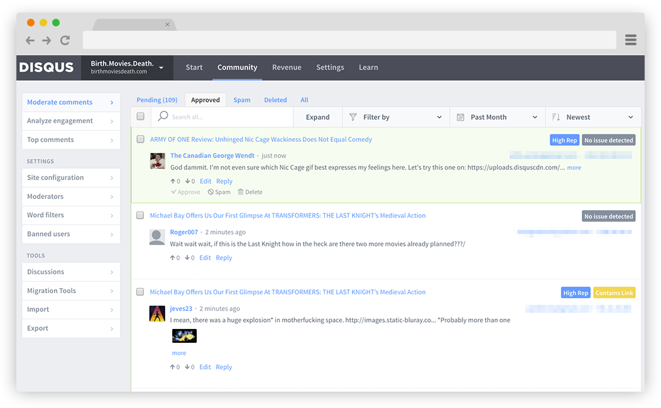The width and height of the screenshot is (661, 408).
Task: Close the browser tab with the x
Action: pyautogui.click(x=167, y=24)
